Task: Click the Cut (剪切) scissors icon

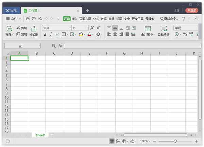Action: click(x=18, y=28)
